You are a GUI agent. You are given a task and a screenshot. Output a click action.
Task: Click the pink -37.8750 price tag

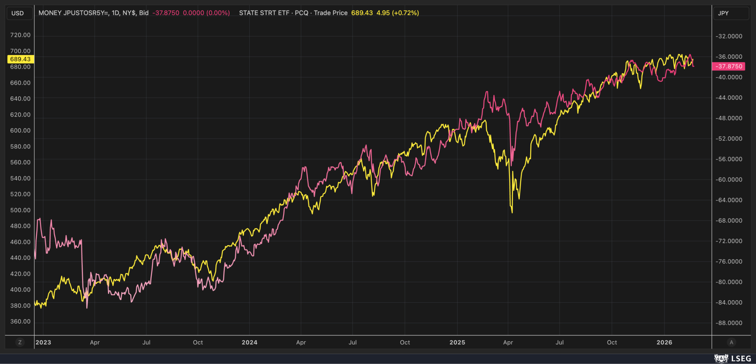[729, 66]
